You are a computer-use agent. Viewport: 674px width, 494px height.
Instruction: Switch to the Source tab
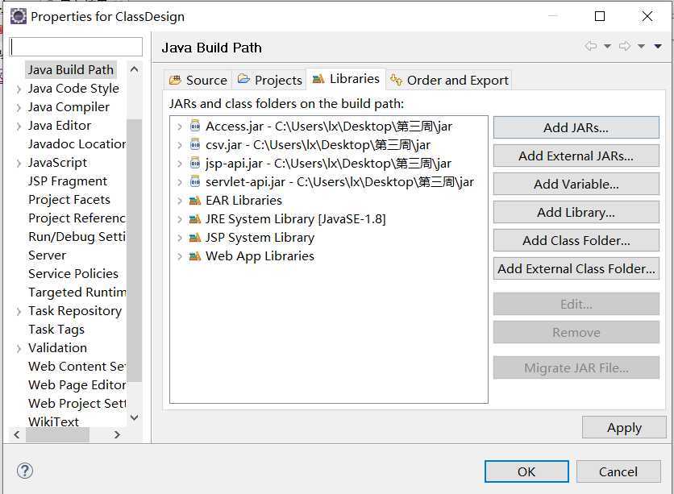(x=198, y=80)
